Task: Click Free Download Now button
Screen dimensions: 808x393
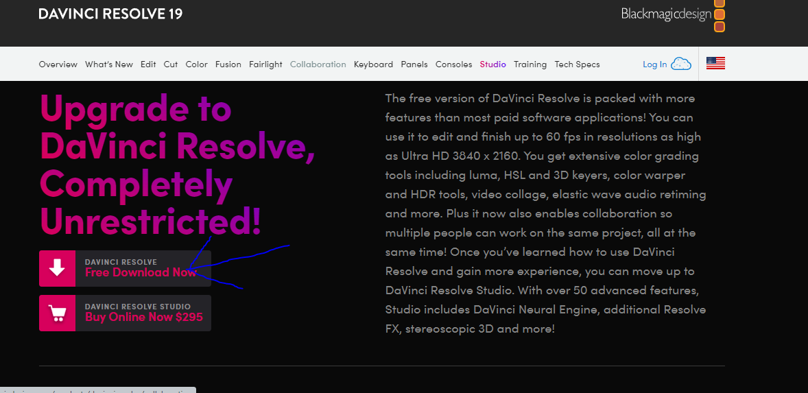Action: pos(126,268)
